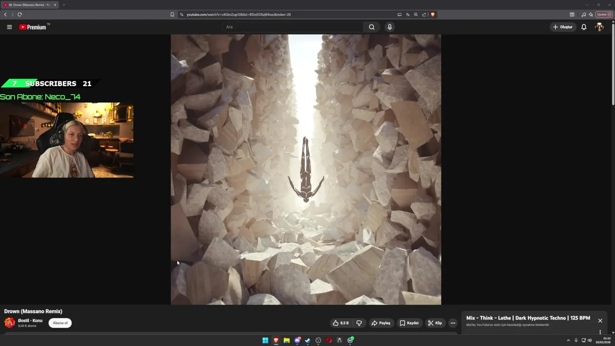Close the Drown (Massano Remix) tab

(55, 5)
